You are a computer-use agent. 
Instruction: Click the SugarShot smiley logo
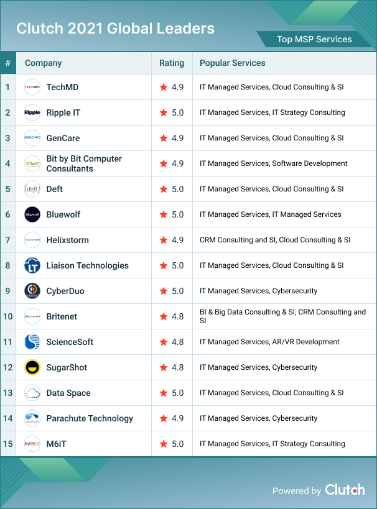tap(32, 367)
